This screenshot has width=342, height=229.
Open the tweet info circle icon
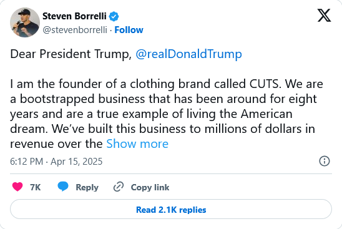click(x=325, y=161)
